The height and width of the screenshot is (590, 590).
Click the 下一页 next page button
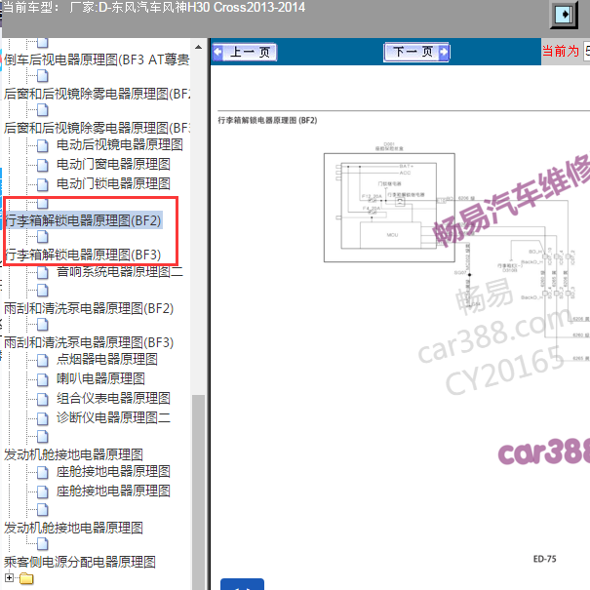point(416,52)
